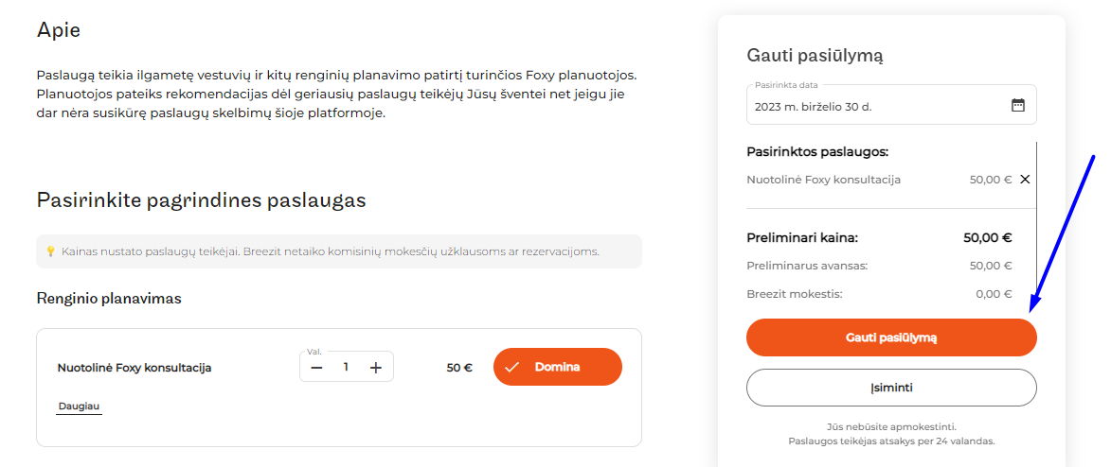Decrease hours with the minus icon

(316, 367)
